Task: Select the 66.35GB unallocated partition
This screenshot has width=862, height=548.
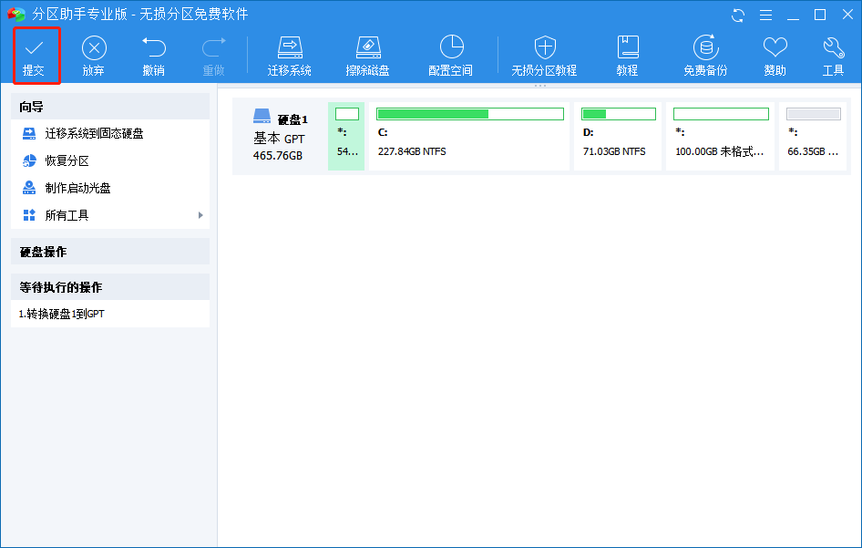Action: [x=813, y=136]
